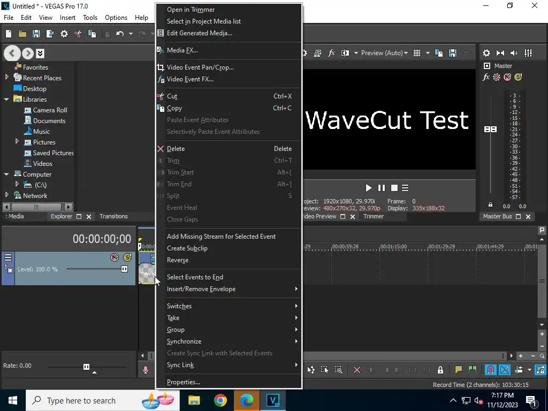Click the red Delete X in timeline toolbar
The width and height of the screenshot is (548, 411).
tap(357, 370)
